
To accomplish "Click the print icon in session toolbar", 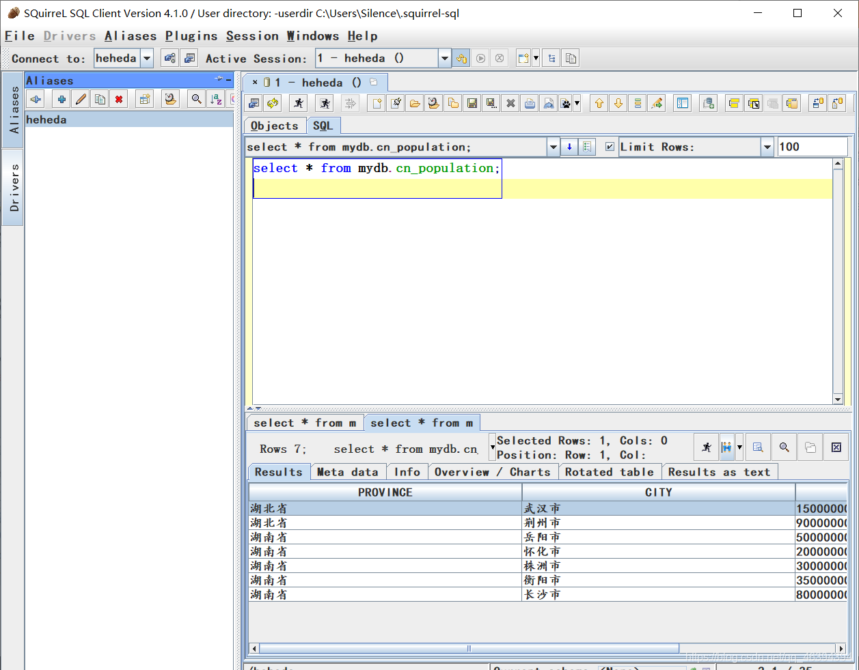I will coord(530,103).
